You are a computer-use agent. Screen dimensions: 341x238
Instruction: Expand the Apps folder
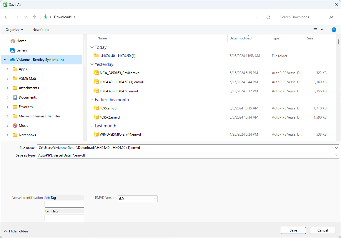pos(8,69)
